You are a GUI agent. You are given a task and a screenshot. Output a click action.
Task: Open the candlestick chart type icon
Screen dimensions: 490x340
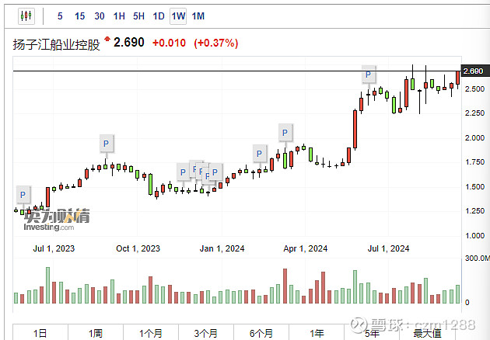26,16
